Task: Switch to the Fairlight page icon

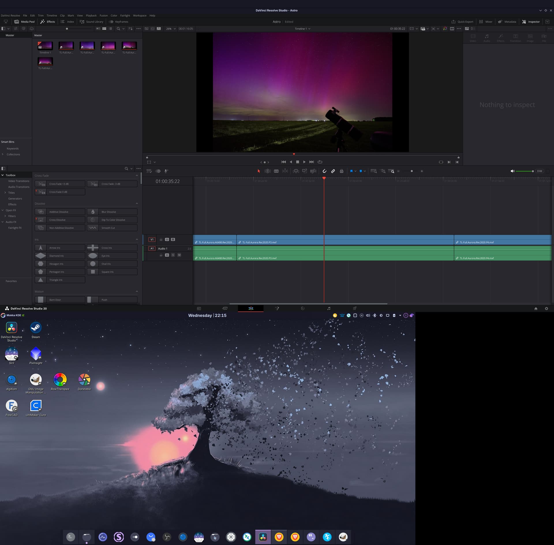Action: pos(329,308)
